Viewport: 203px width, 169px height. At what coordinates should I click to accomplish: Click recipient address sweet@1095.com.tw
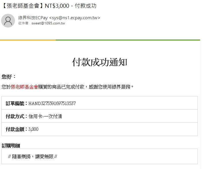(48, 23)
